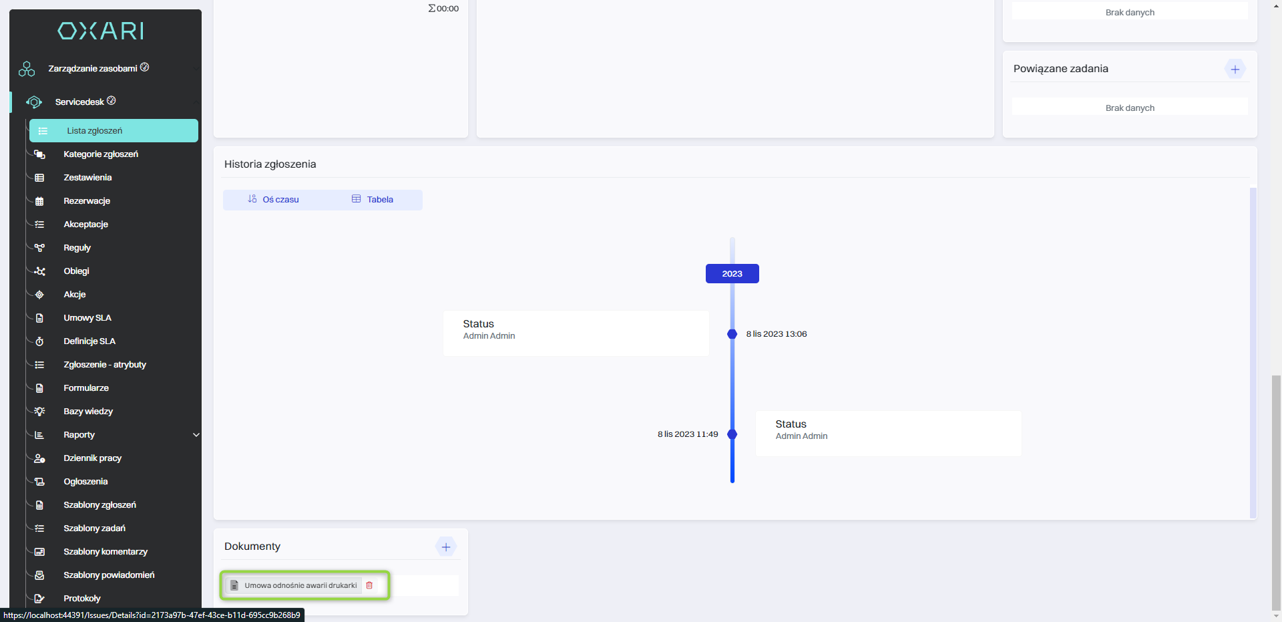Expand the Raporty submenu chevron
This screenshot has height=622, width=1282.
coord(196,435)
